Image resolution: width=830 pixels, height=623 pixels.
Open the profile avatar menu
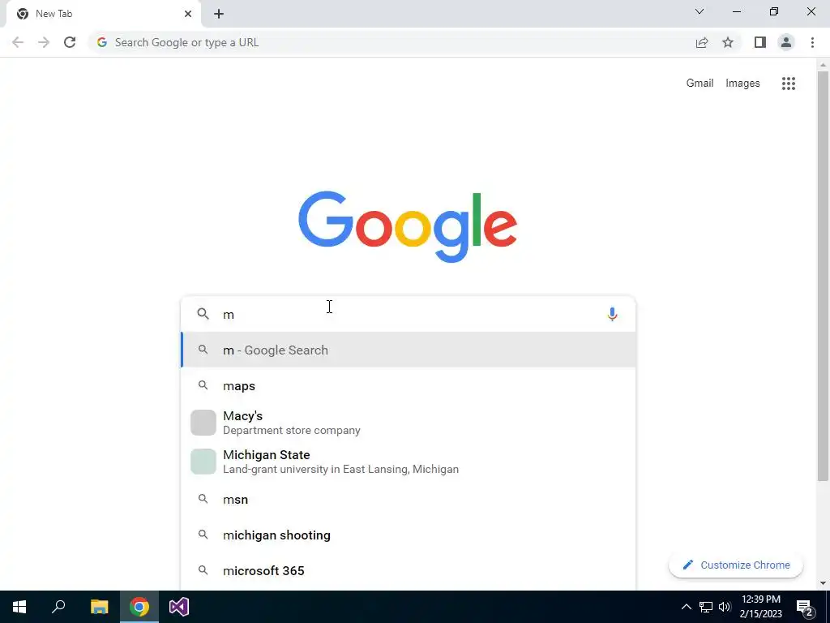coord(786,42)
